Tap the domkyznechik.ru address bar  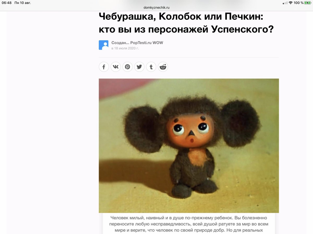[156, 8]
